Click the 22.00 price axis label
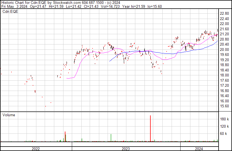 point(224,24)
